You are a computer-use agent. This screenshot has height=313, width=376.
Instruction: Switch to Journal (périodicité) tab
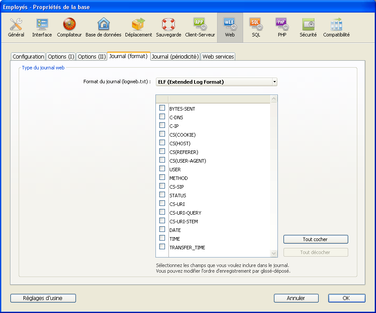[175, 56]
